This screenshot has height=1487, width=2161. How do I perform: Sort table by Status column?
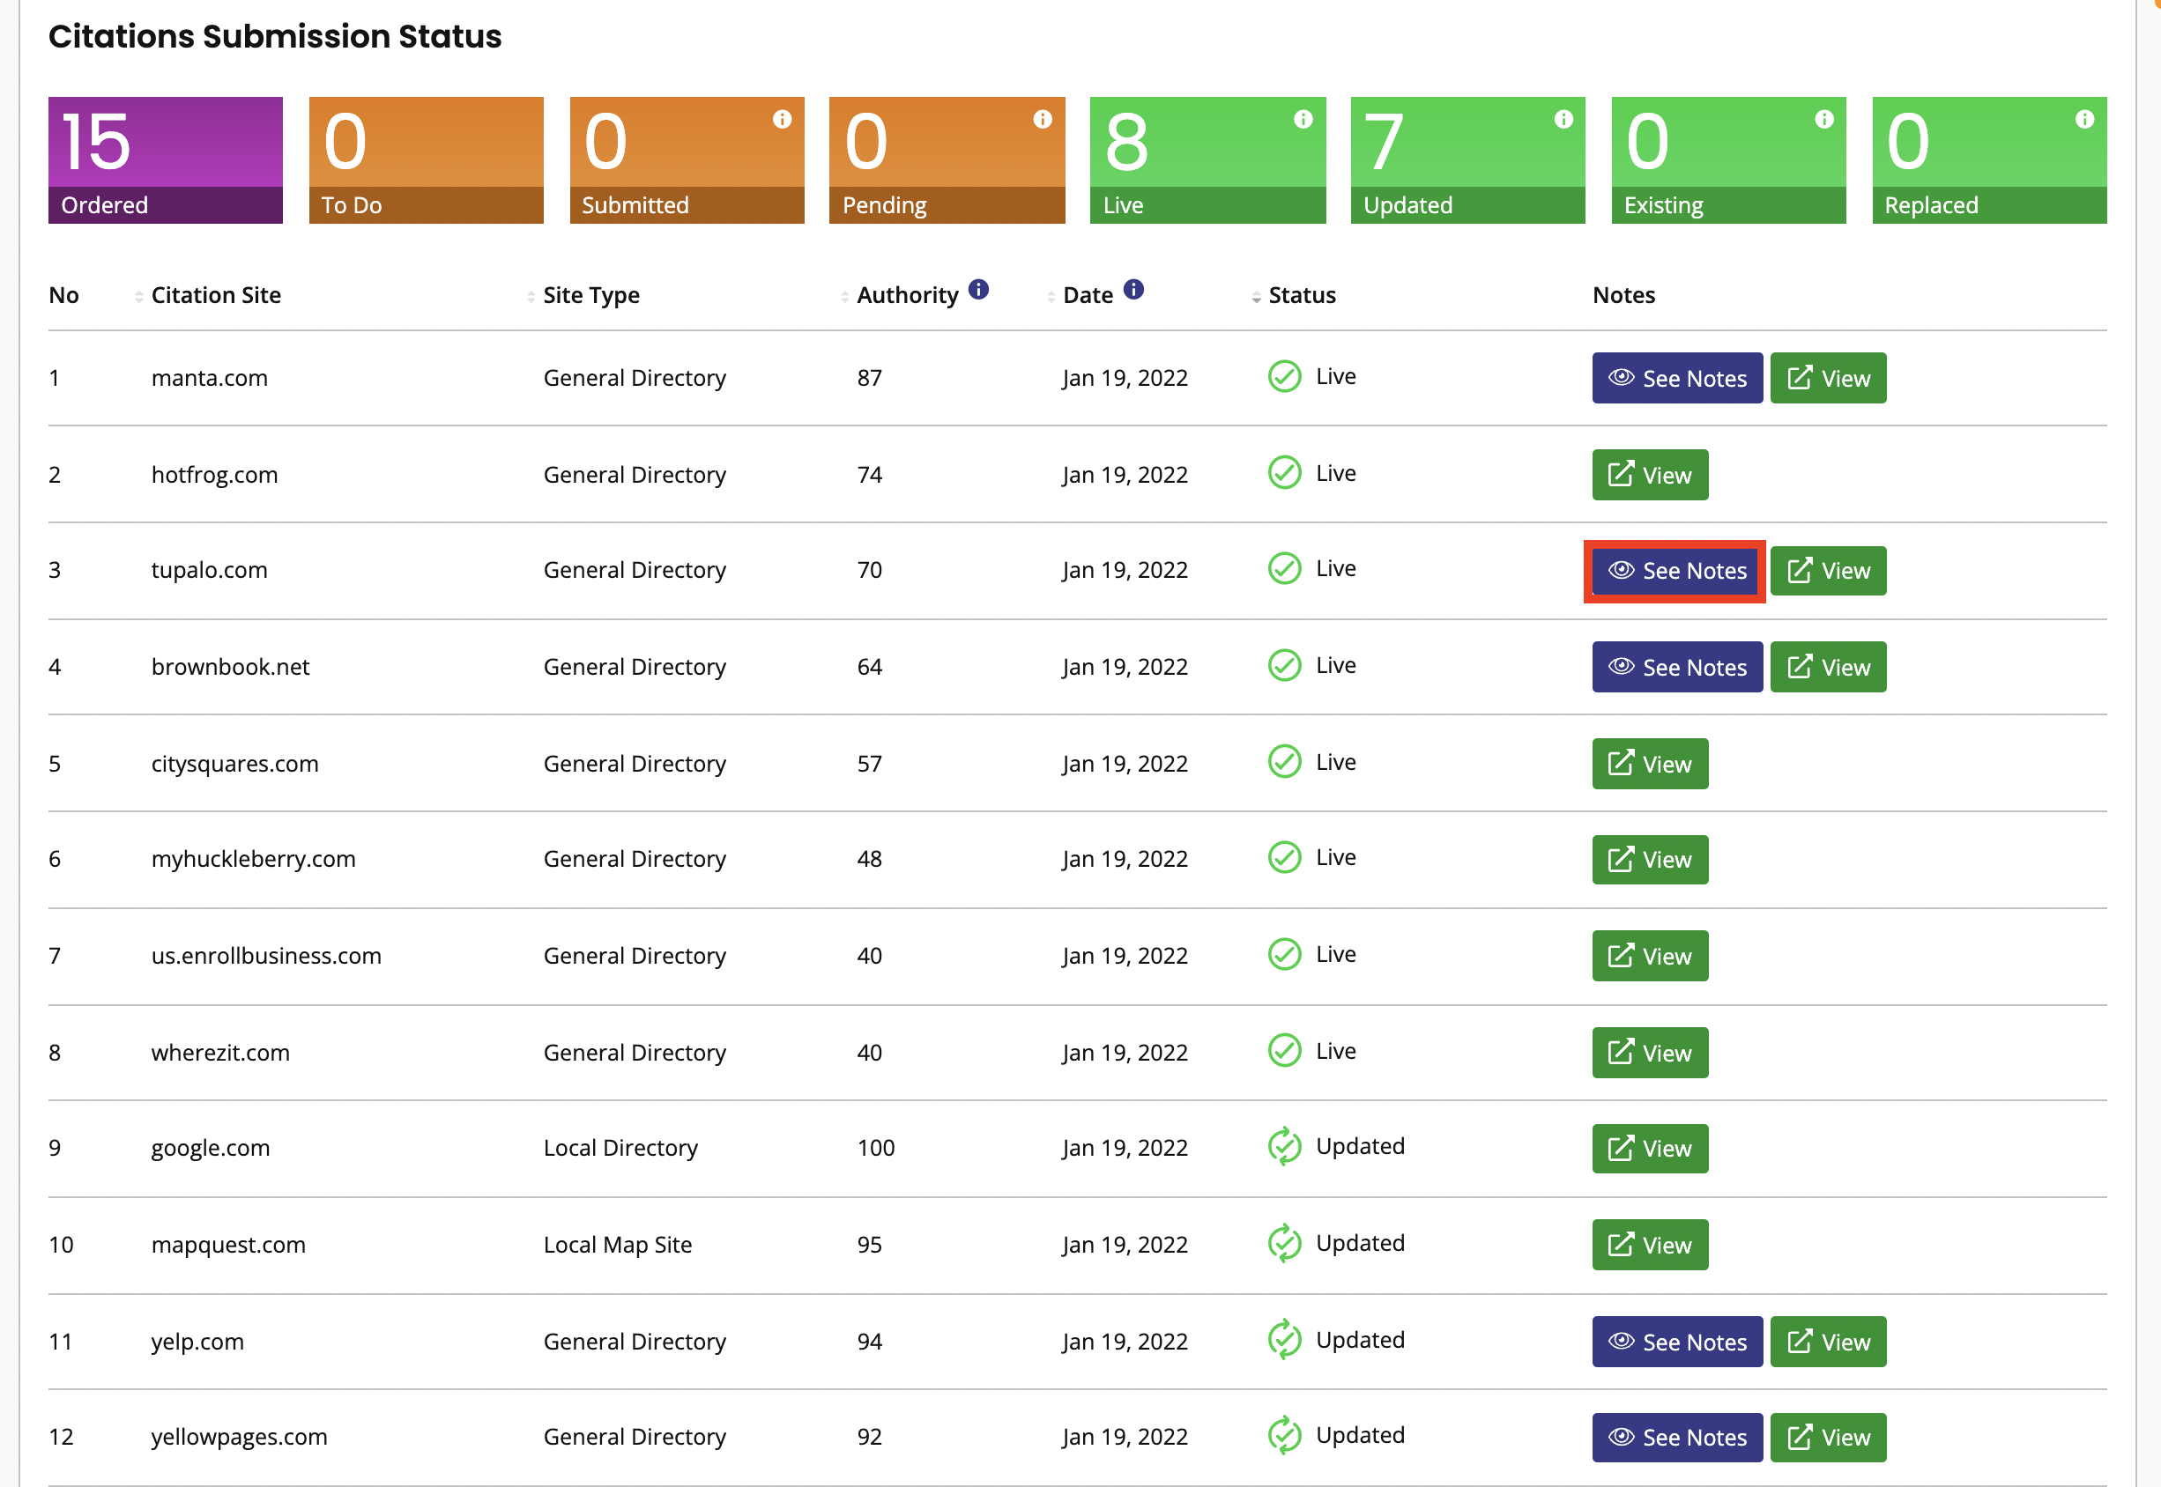pyautogui.click(x=1301, y=295)
